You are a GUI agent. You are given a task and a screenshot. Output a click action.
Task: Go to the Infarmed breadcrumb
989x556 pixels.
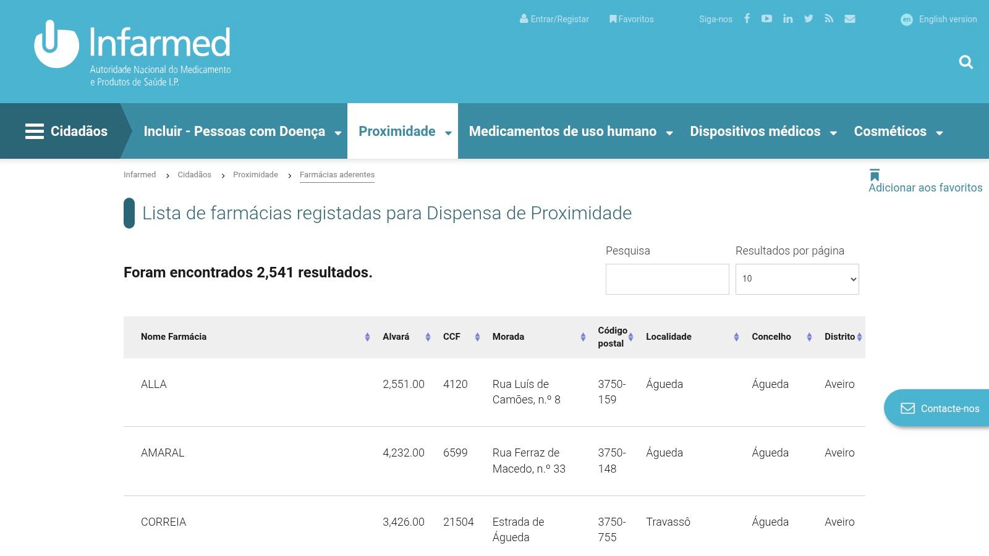140,175
